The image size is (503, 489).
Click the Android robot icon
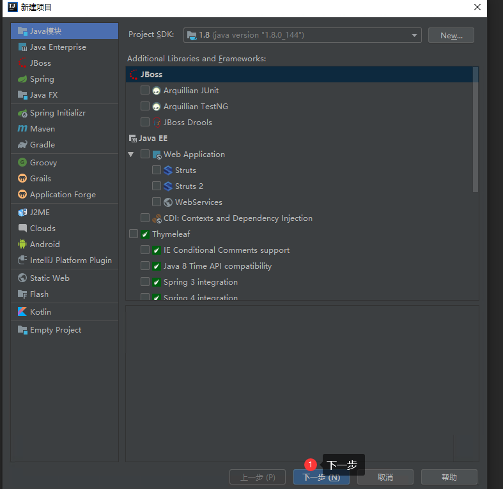point(22,244)
